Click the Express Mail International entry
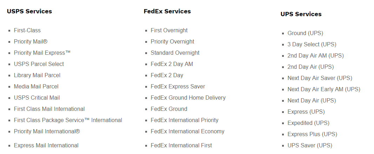Viewport: 374px width, 154px height. (x=46, y=146)
